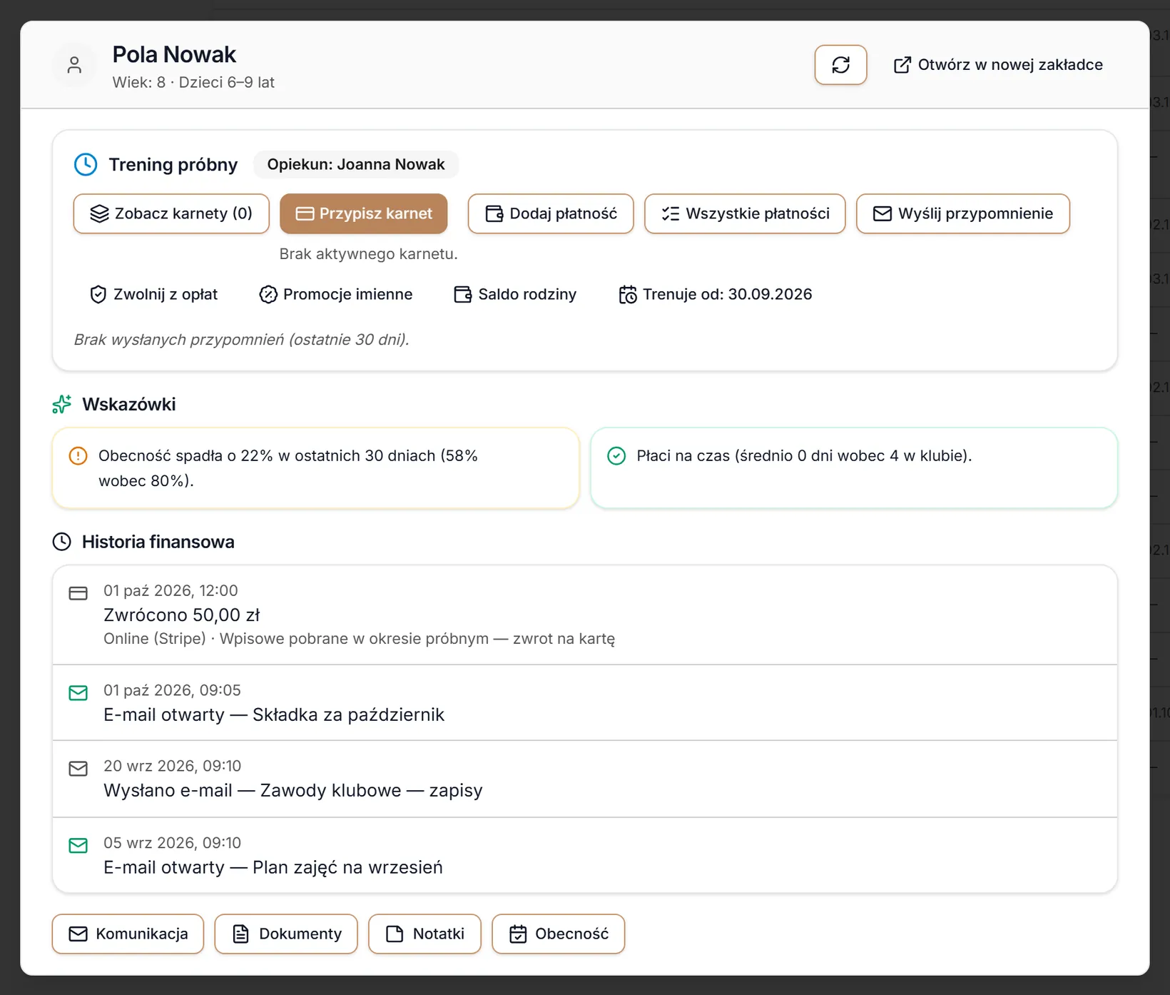Open profile in new tab link

[x=998, y=65]
